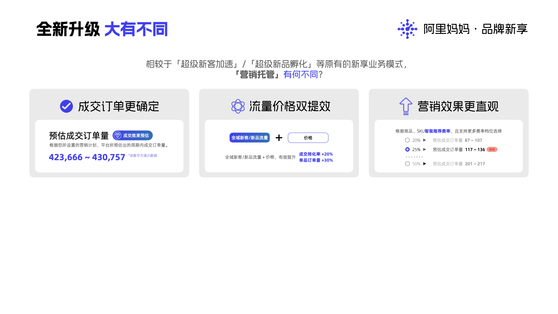
Task: Click the 阿里妈妈 · 品牌新享 brand text
Action: pos(475,29)
